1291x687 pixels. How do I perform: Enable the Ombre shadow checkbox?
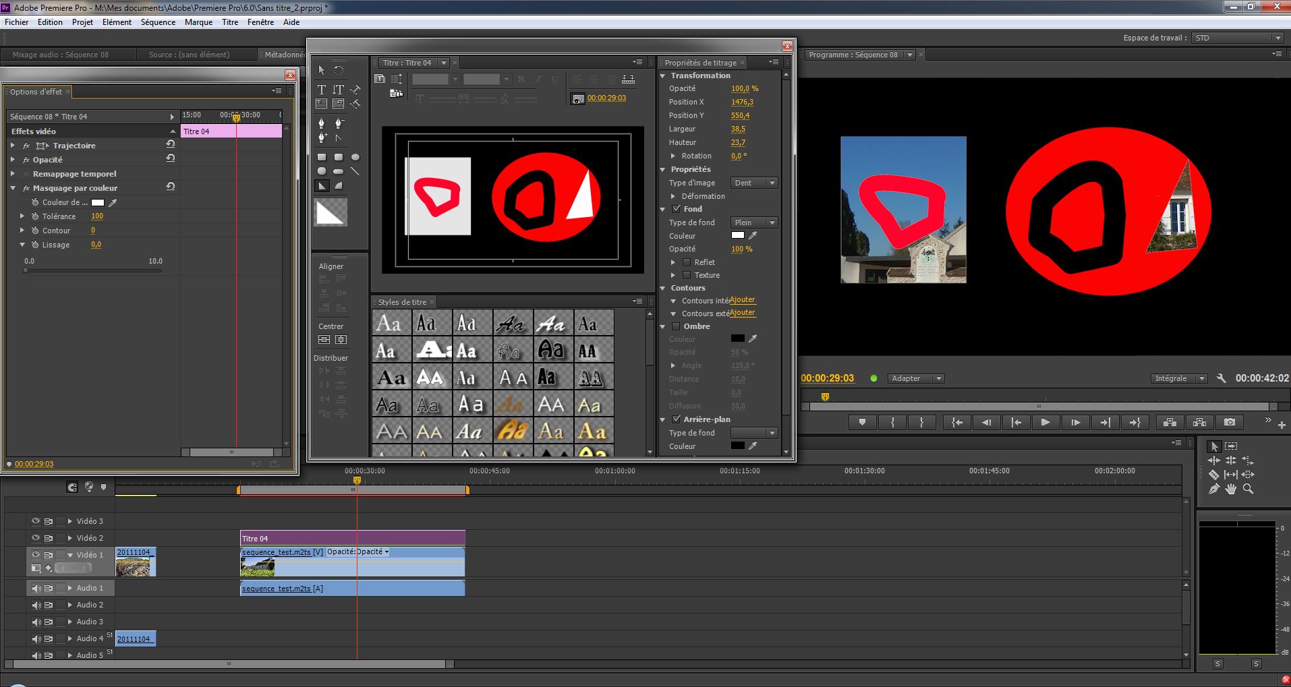pyautogui.click(x=677, y=326)
